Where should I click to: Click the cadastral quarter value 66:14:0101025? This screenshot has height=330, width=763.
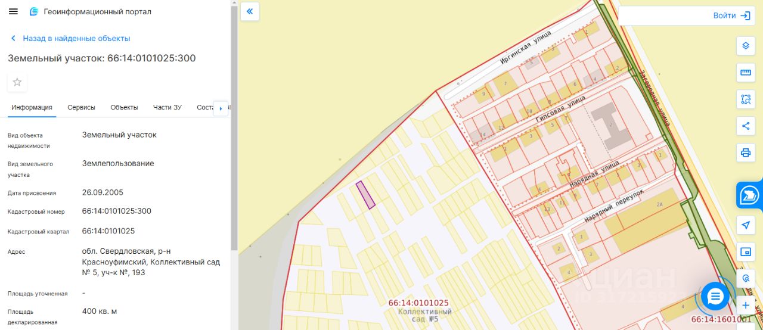click(108, 231)
